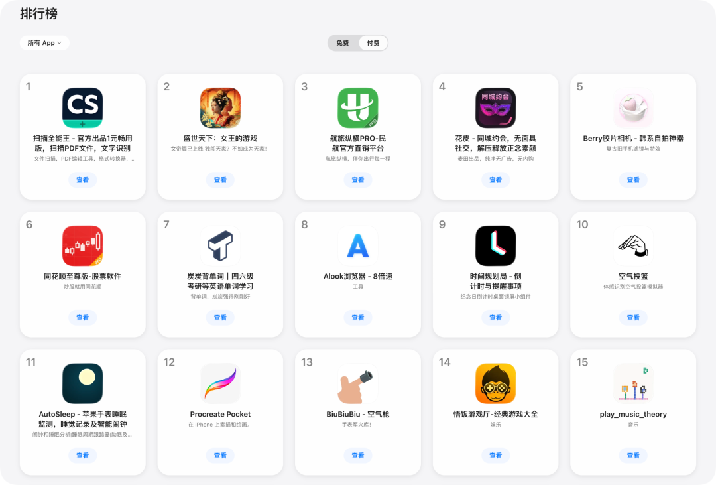This screenshot has width=716, height=485.
Task: Open the BiuBiuBiu finger gun icon
Action: 358,383
